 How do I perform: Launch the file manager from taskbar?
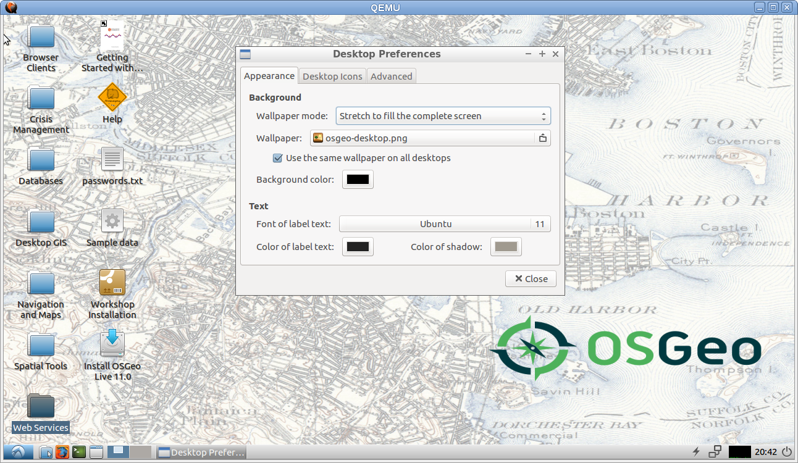[x=46, y=452]
